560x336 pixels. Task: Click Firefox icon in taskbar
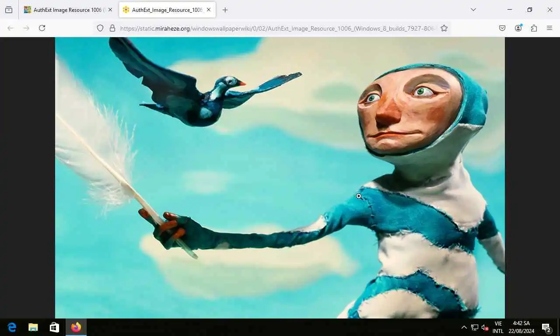click(x=76, y=327)
